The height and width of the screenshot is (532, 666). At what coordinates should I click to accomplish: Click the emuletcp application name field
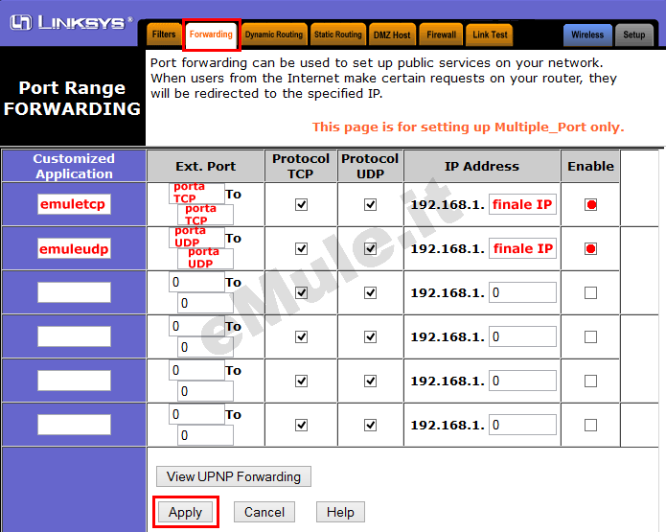(x=74, y=204)
